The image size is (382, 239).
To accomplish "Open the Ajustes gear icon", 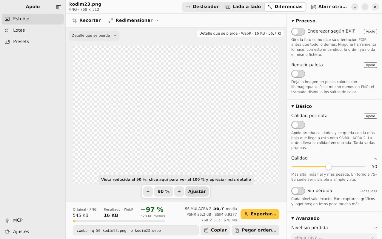I will tap(7, 232).
